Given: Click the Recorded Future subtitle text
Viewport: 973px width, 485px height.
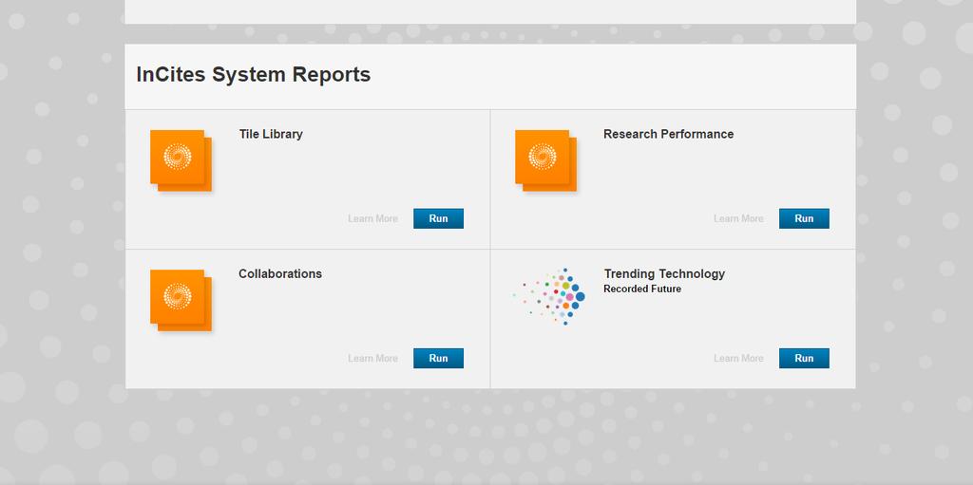Looking at the screenshot, I should point(642,289).
